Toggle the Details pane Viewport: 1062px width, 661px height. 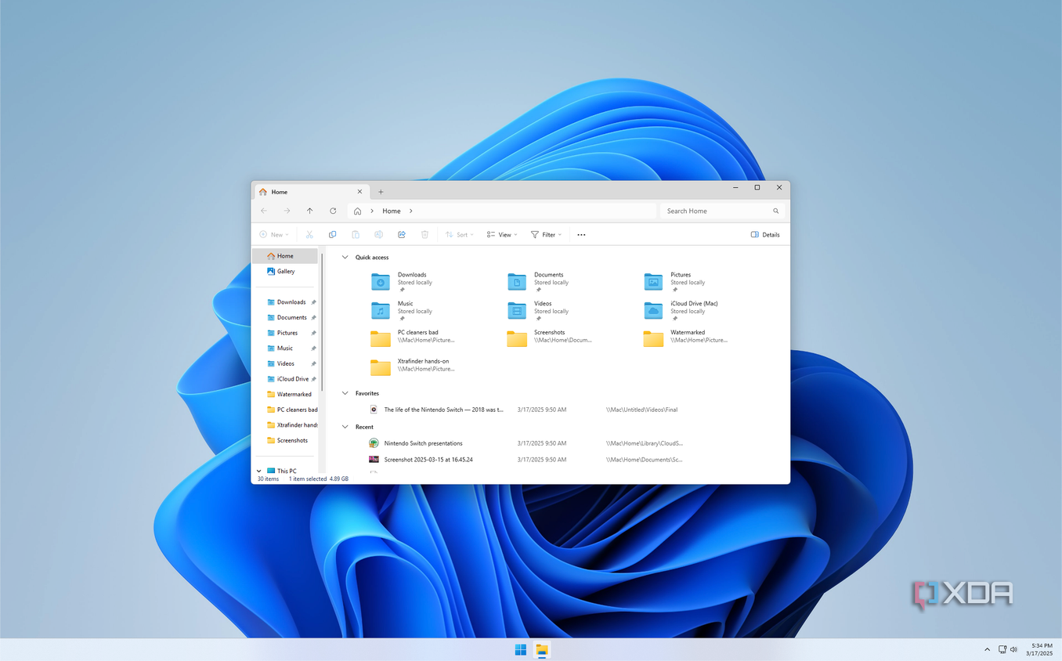pos(765,234)
